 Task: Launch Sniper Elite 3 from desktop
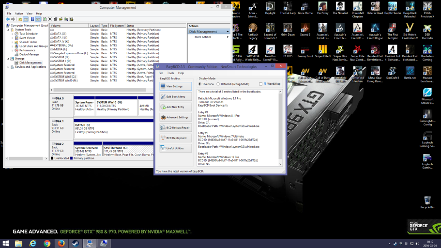[322, 51]
